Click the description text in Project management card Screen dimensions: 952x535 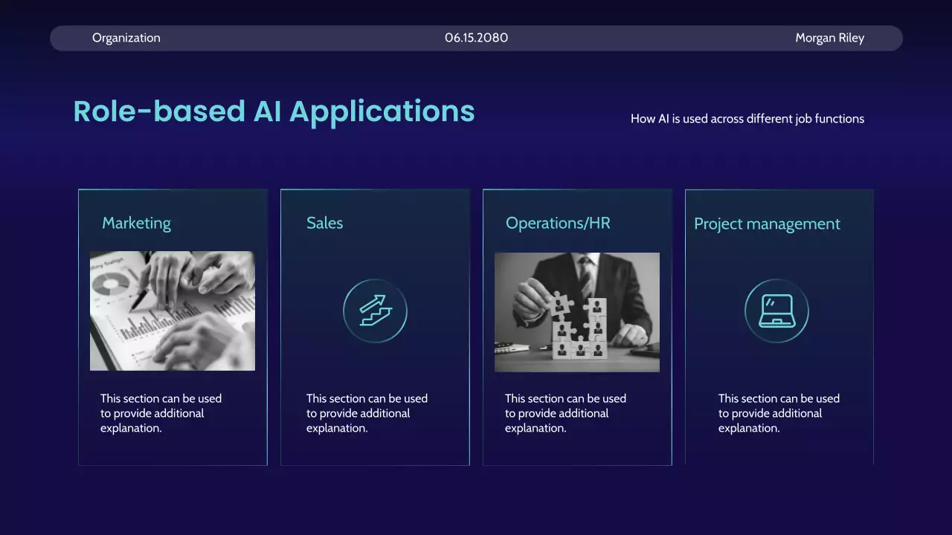(779, 413)
